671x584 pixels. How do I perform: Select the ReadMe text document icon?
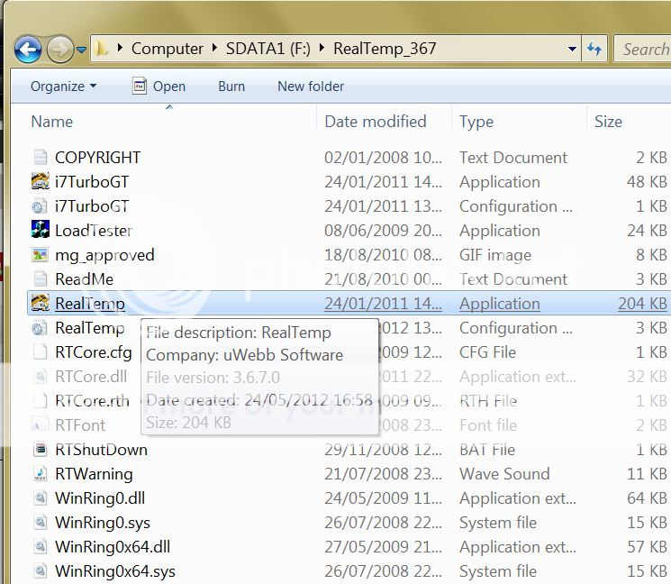pos(41,278)
